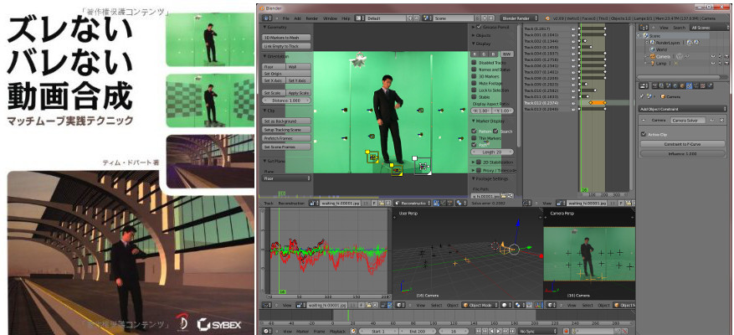Open the Render menu in top bar
The width and height of the screenshot is (734, 335).
(312, 18)
